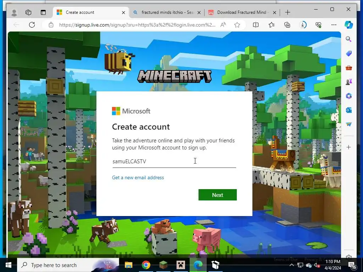Refresh the current page
The height and width of the screenshot is (272, 363).
(32, 25)
